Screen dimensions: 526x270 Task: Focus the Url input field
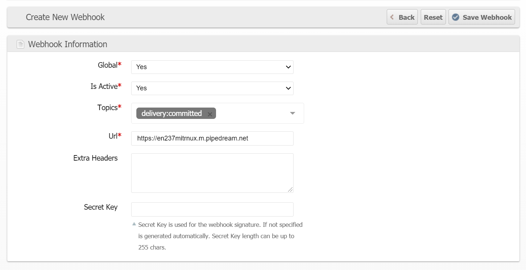(x=212, y=138)
